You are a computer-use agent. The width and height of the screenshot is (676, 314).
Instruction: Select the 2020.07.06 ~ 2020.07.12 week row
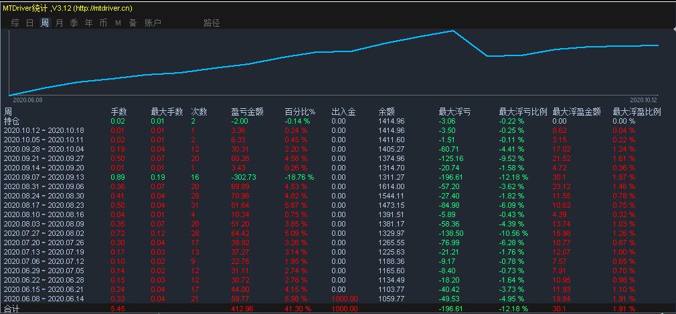[338, 261]
